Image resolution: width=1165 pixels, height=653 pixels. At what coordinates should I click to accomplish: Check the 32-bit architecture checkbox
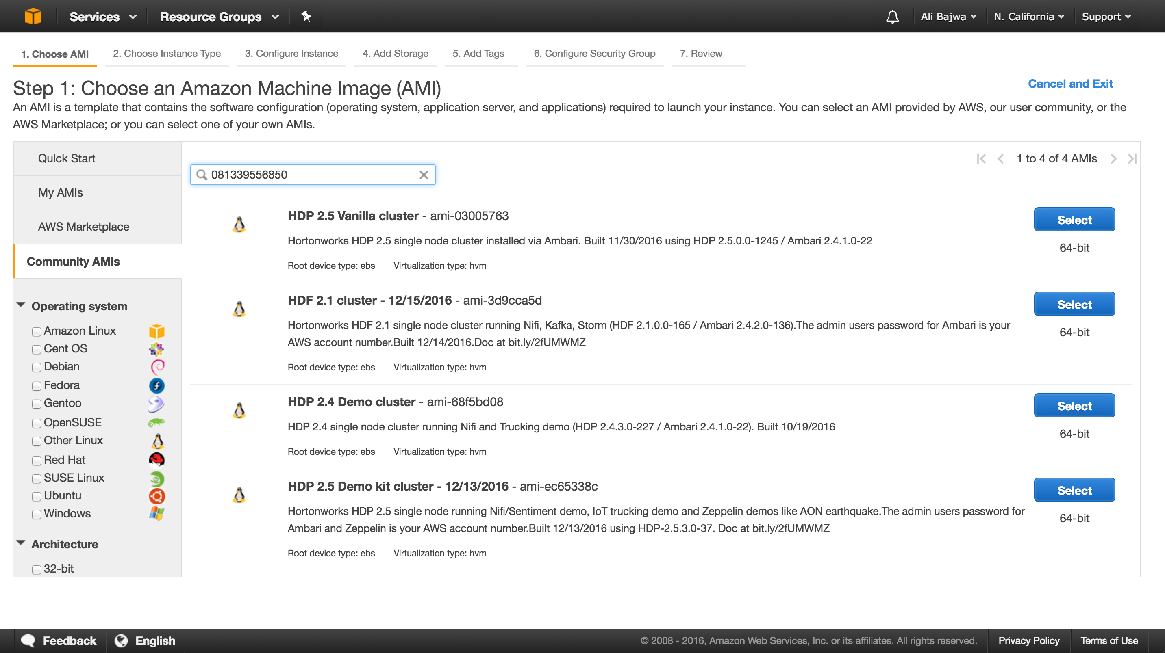tap(36, 569)
